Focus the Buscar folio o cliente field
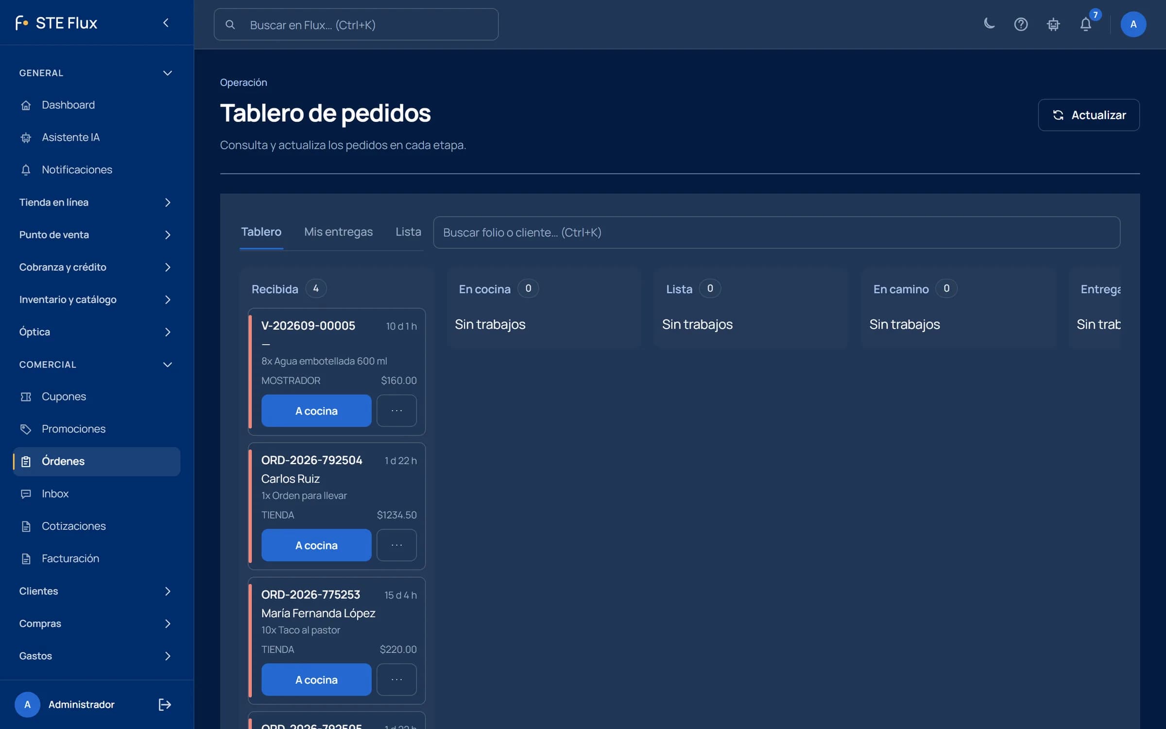The image size is (1166, 729). (776, 232)
